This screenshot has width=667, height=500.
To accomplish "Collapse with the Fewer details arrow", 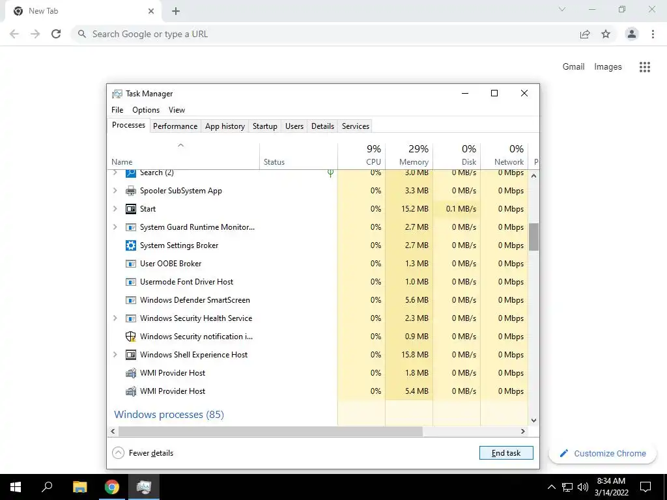I will point(119,453).
